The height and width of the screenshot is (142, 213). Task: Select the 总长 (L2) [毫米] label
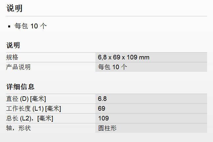pos(29,118)
